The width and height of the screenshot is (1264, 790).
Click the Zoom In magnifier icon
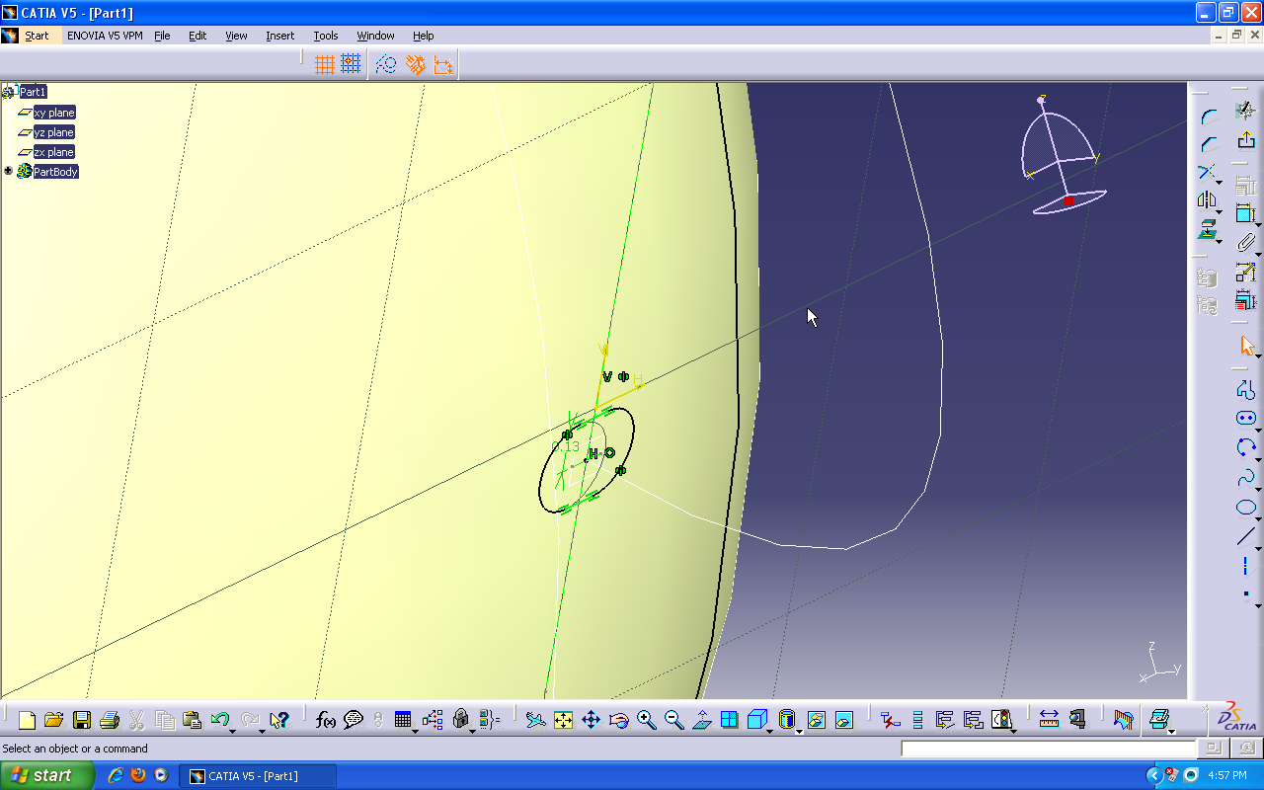click(647, 720)
